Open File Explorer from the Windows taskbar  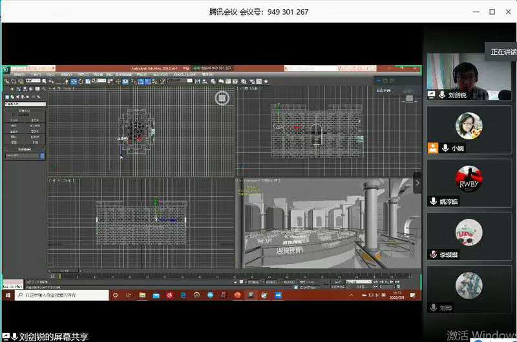coord(142,295)
